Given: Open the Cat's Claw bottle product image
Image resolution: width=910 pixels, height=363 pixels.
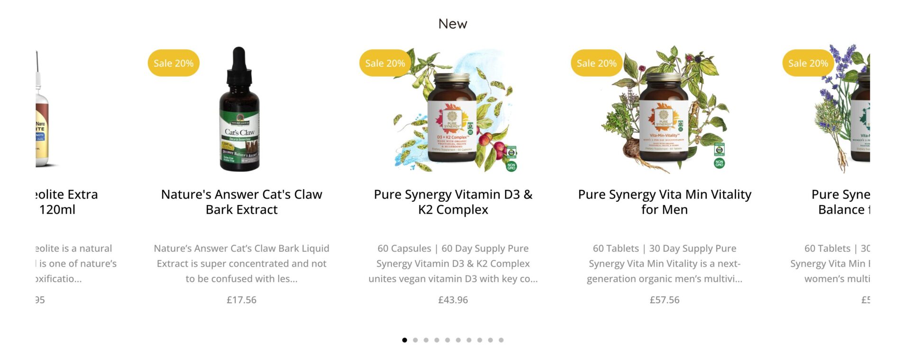Looking at the screenshot, I should pos(240,109).
